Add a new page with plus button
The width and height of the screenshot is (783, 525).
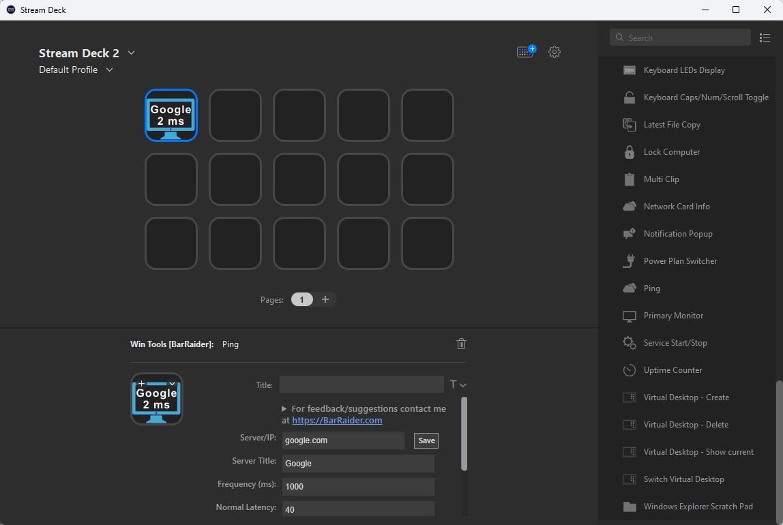point(325,299)
